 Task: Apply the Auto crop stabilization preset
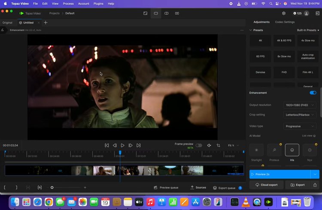[308, 56]
